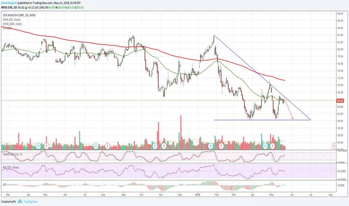Click the NYSE:CVS symbol in header line
The height and width of the screenshot is (206, 349).
(7, 7)
